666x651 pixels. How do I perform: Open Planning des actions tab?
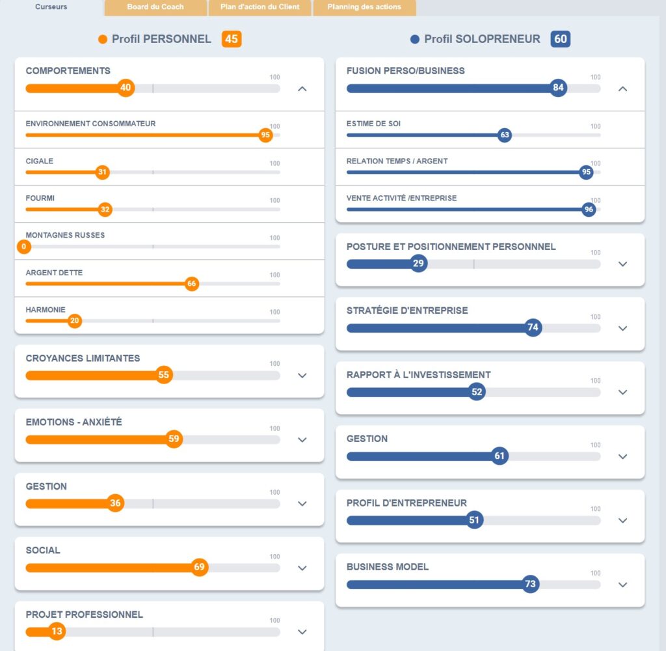tap(364, 7)
